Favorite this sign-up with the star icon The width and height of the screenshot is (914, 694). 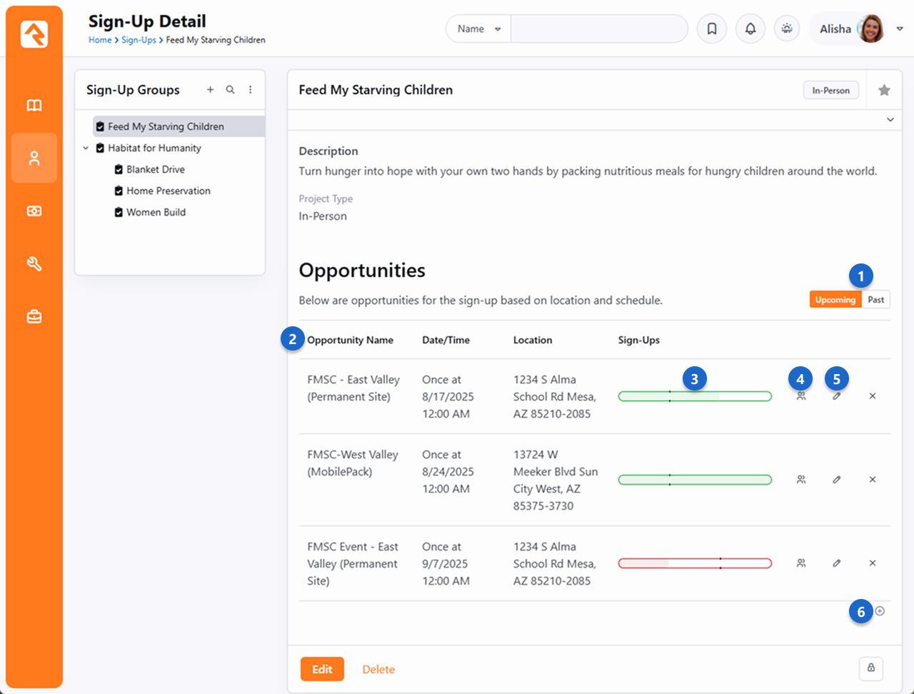point(884,90)
